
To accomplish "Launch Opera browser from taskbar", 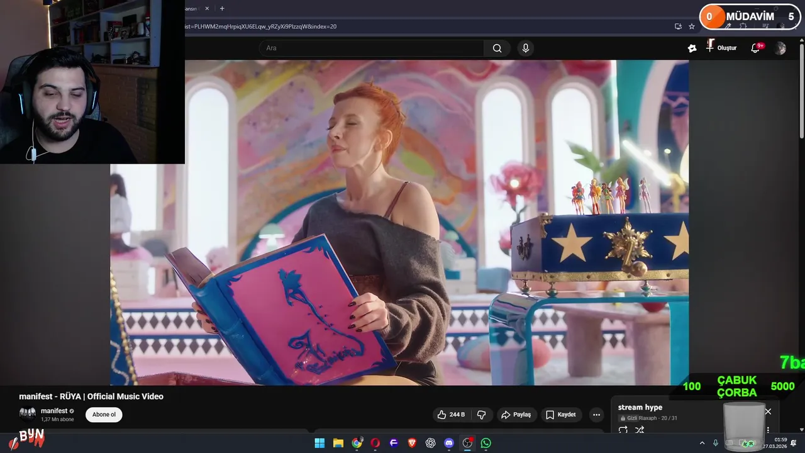I will tap(375, 443).
